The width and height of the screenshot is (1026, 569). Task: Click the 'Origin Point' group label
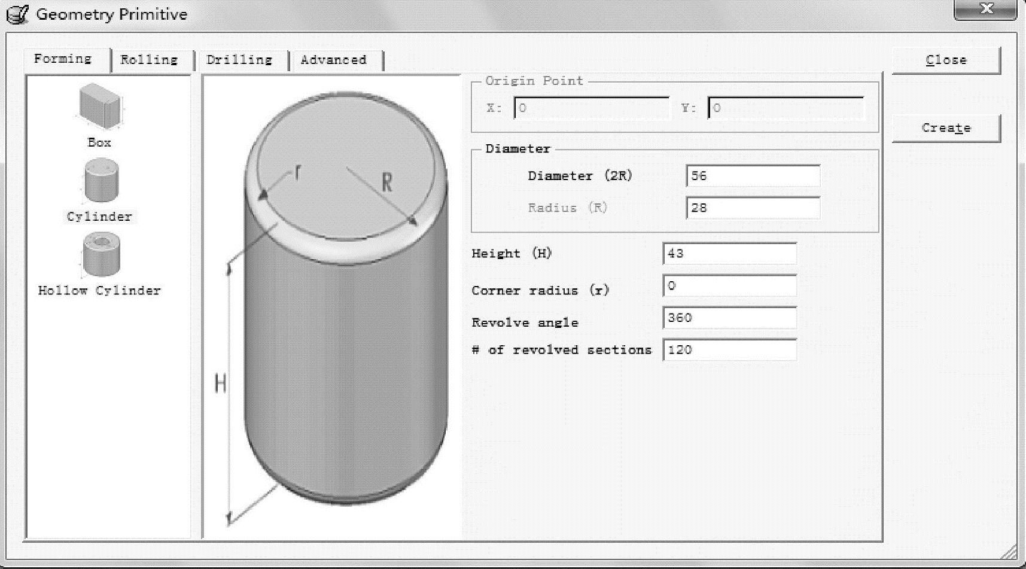[x=534, y=81]
